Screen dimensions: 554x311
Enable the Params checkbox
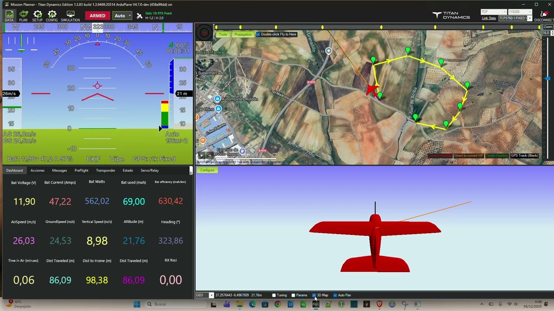(293, 295)
